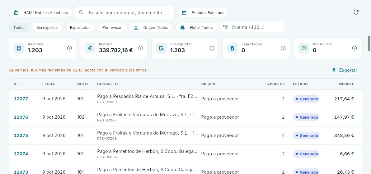Click the file upload icon on Exportados card

(x=232, y=48)
